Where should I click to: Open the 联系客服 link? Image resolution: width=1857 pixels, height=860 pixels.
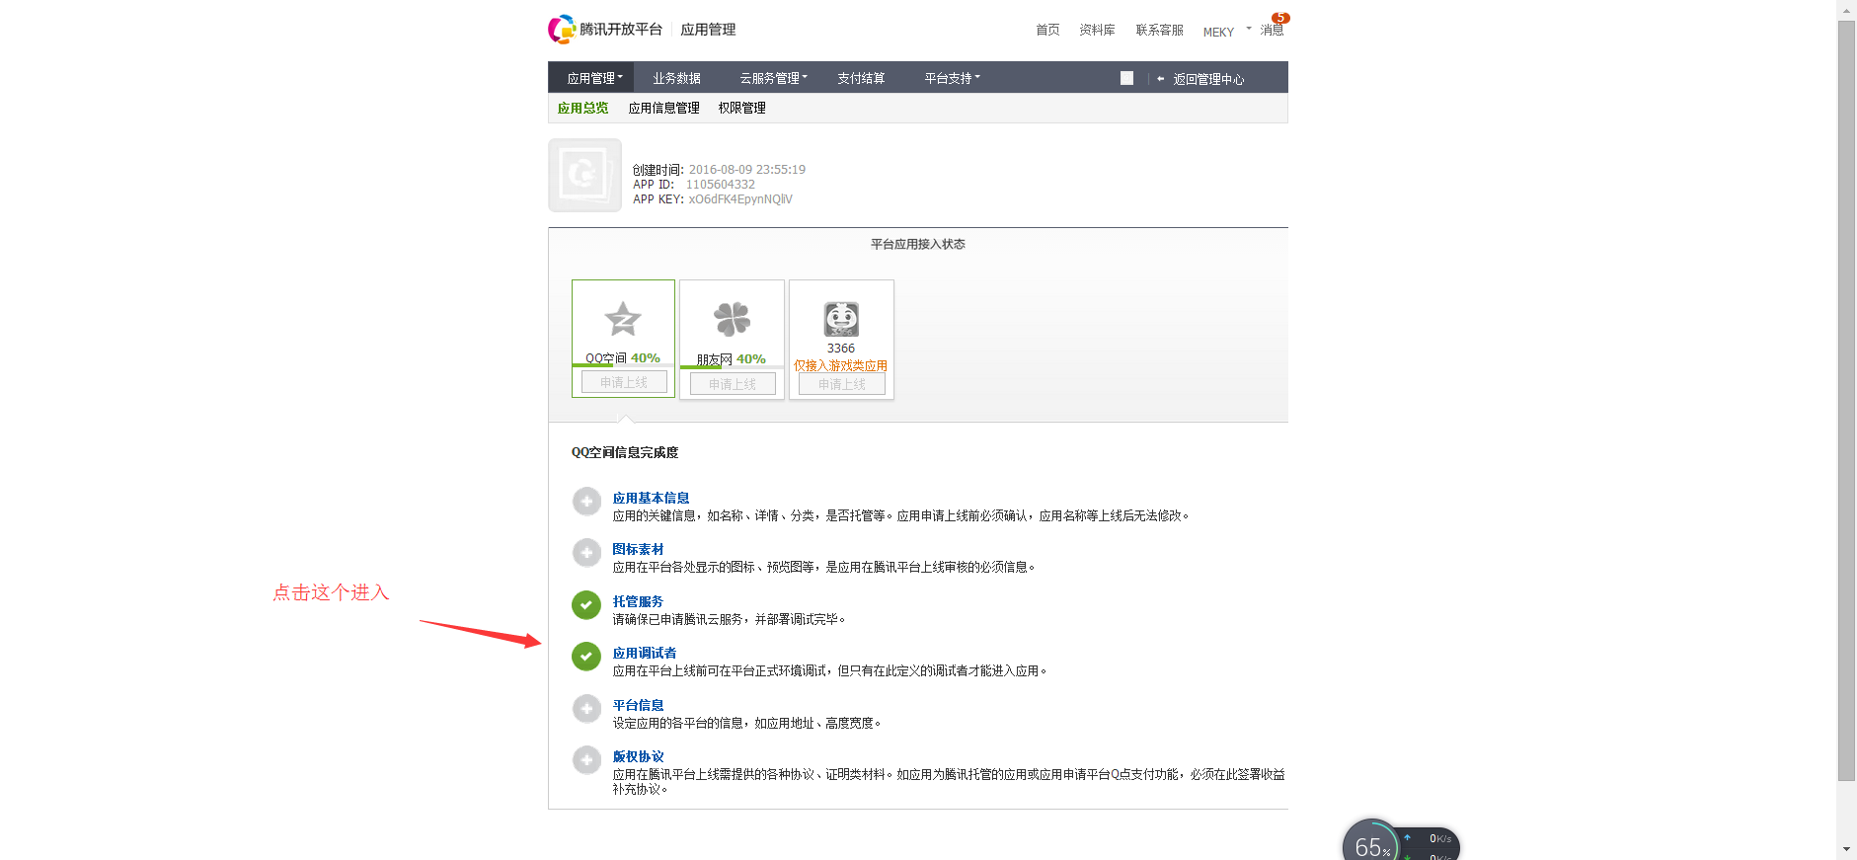1159,30
